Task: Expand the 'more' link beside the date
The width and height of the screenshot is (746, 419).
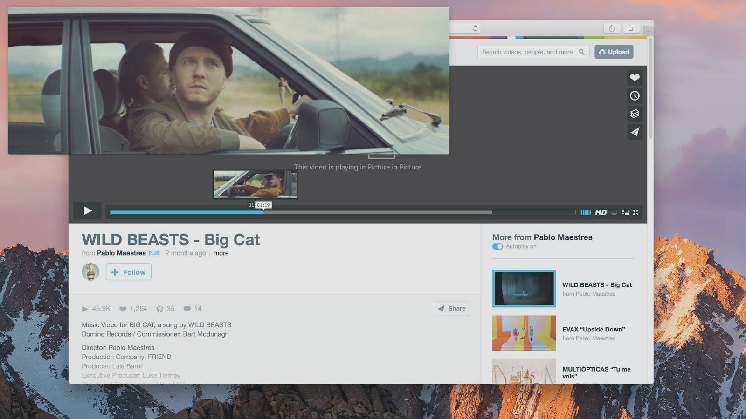Action: point(221,253)
